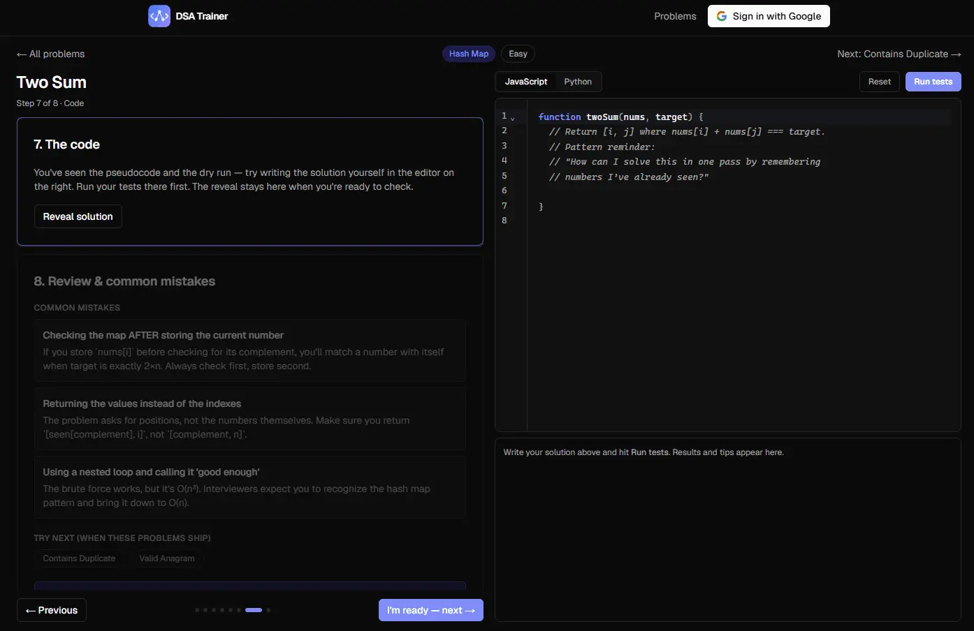Go to the Previous step
Image resolution: width=974 pixels, height=631 pixels.
(x=52, y=610)
